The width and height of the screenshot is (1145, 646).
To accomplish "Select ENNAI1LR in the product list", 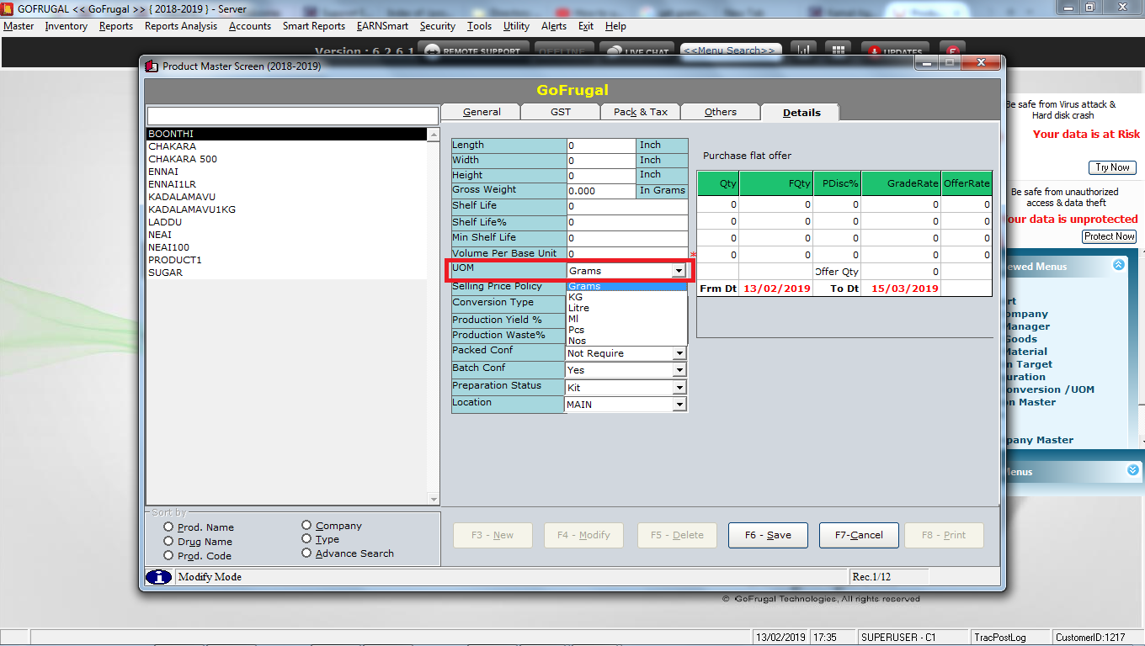I will [286, 184].
